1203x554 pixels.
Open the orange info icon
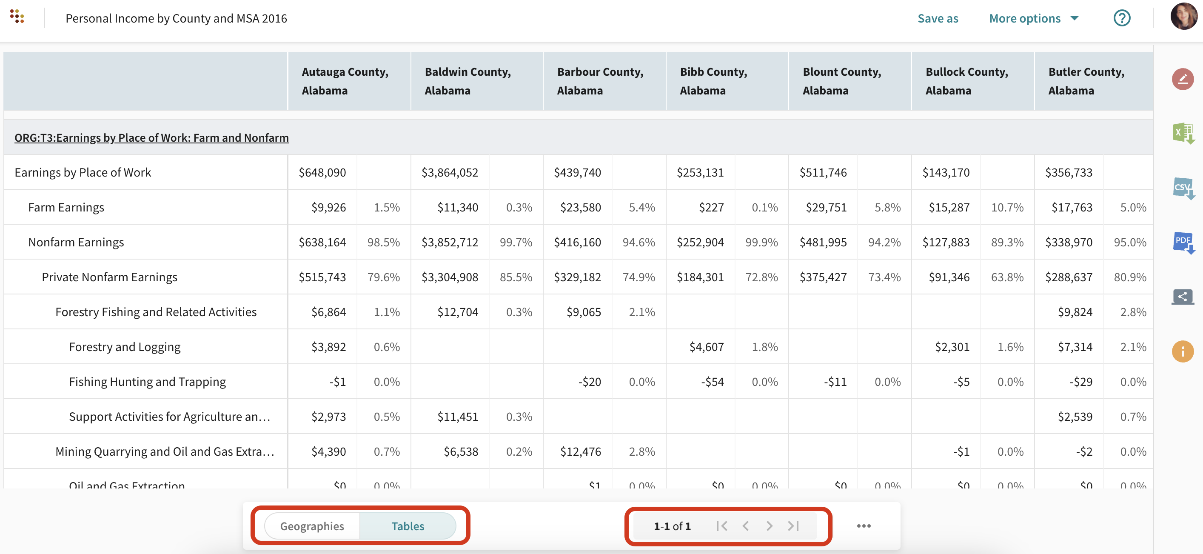click(x=1182, y=351)
